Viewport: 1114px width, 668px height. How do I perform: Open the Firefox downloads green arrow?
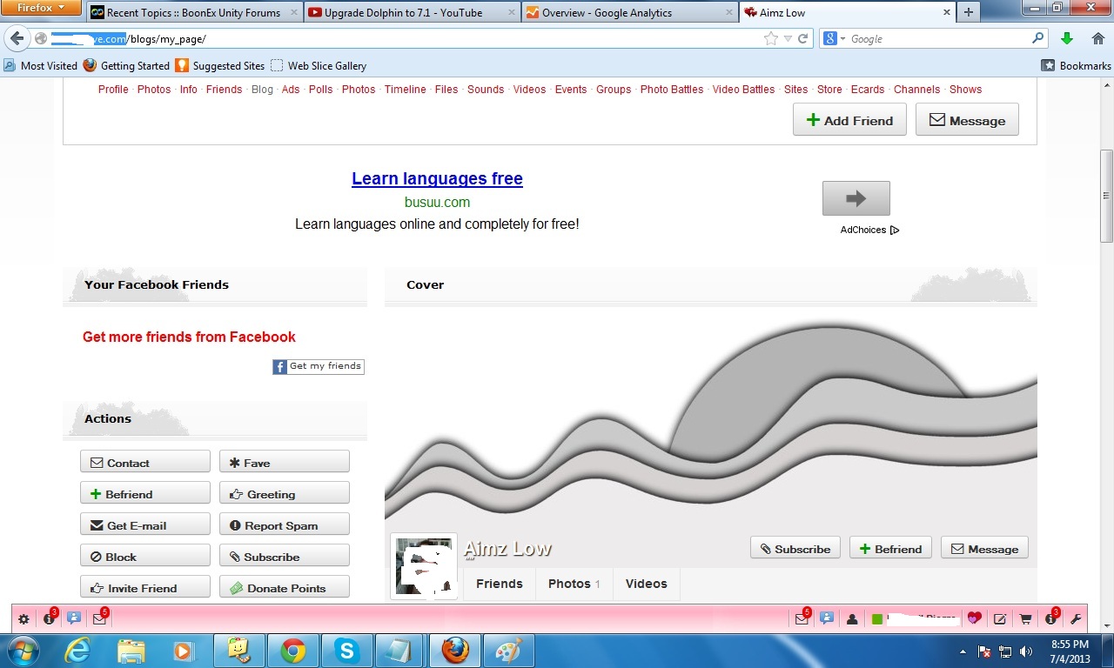[x=1067, y=38]
